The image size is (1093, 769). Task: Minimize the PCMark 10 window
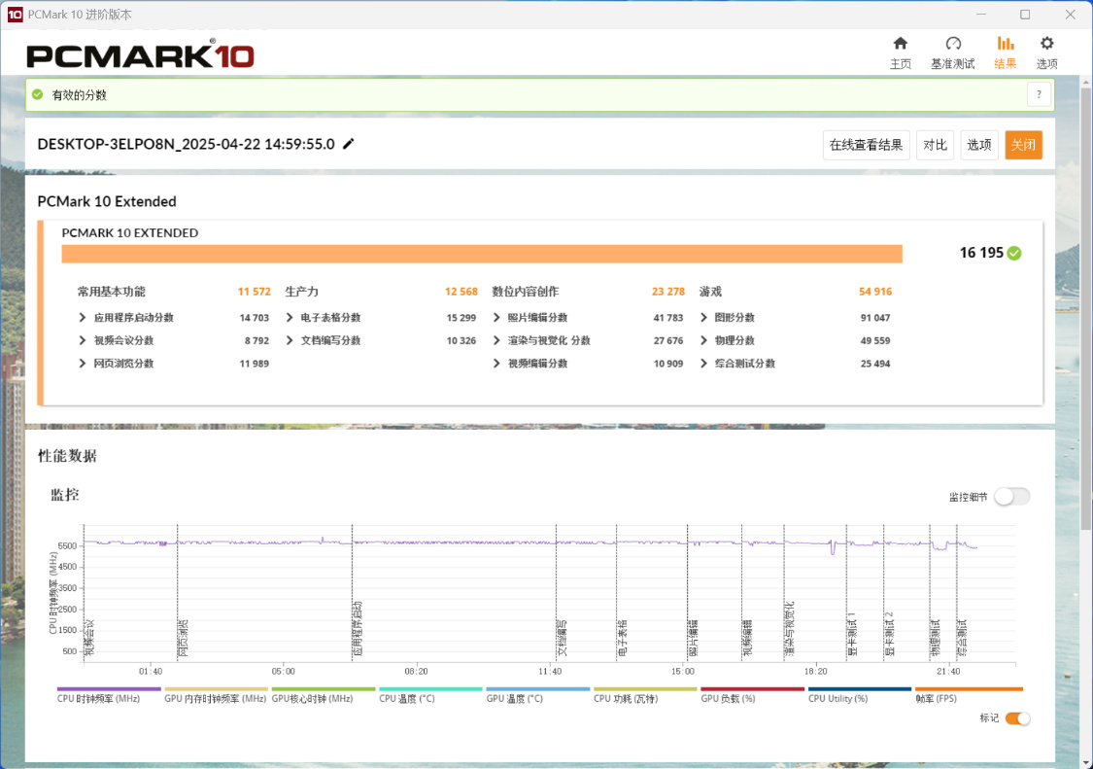pos(980,14)
